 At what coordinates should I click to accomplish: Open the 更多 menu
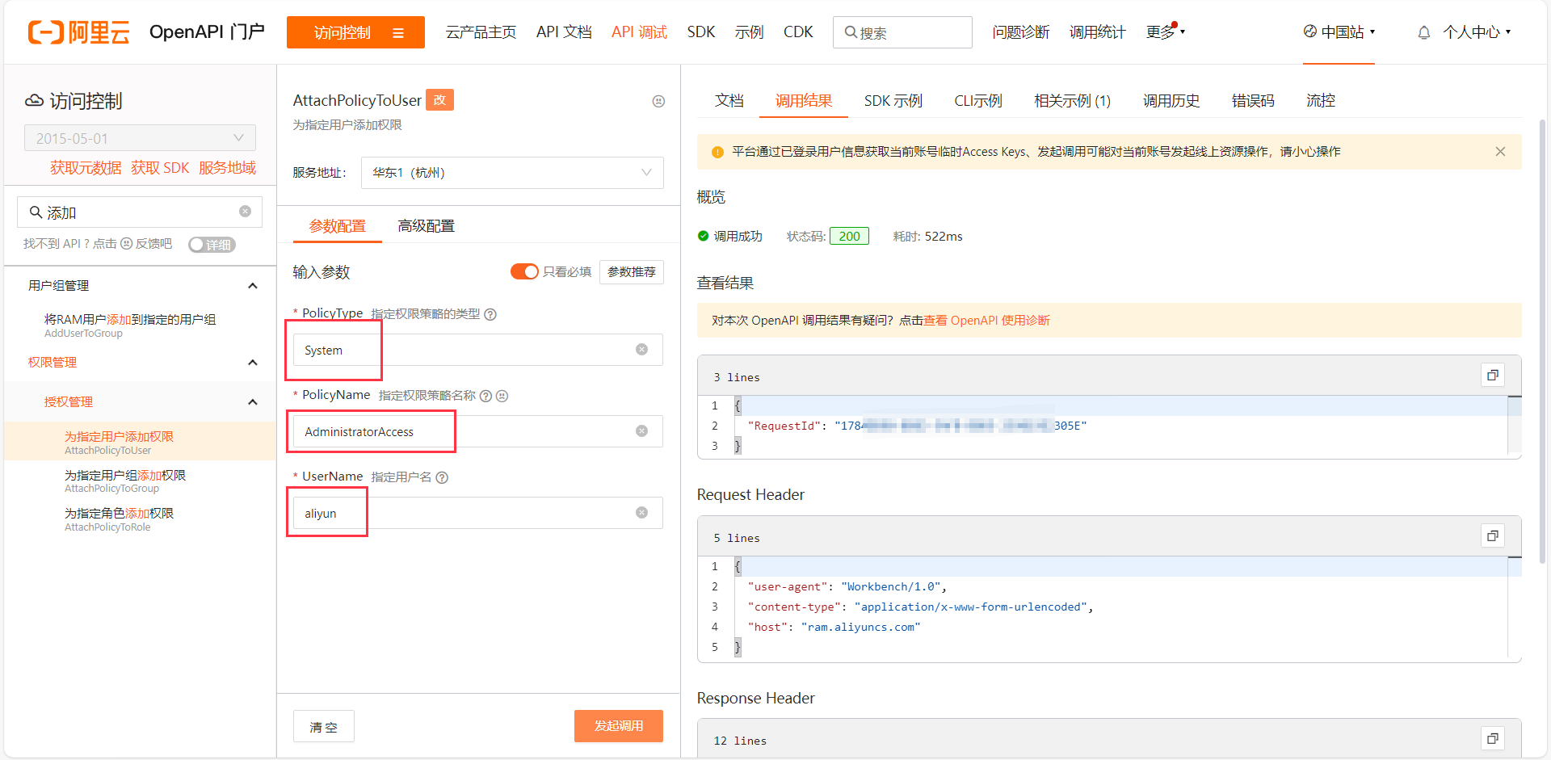[1165, 32]
